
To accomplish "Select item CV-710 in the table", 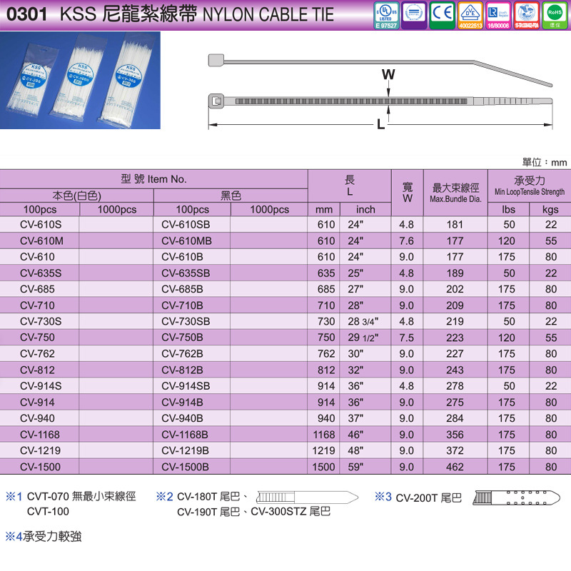I will pos(37,305).
